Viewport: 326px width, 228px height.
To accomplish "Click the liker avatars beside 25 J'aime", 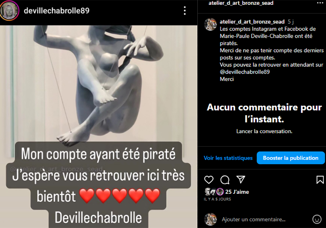I will click(x=214, y=192).
